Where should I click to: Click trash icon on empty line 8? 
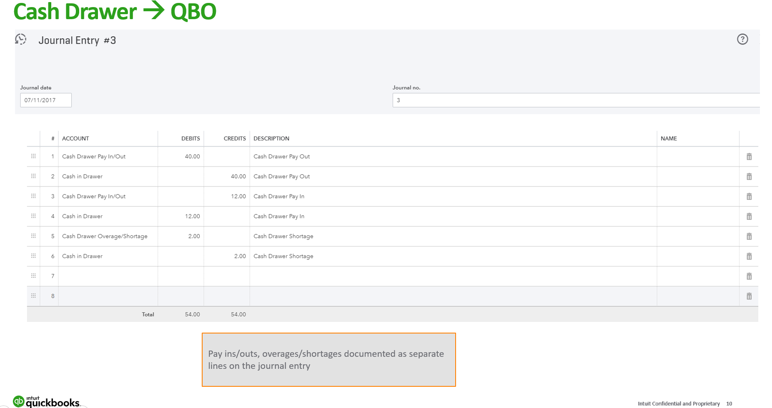(749, 296)
